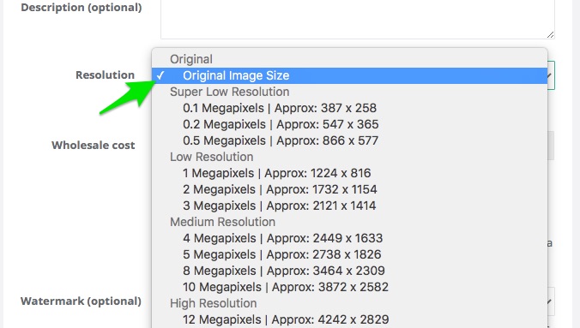Image resolution: width=580 pixels, height=328 pixels.
Task: Click the checkmark beside Original Image Size
Action: pyautogui.click(x=160, y=75)
